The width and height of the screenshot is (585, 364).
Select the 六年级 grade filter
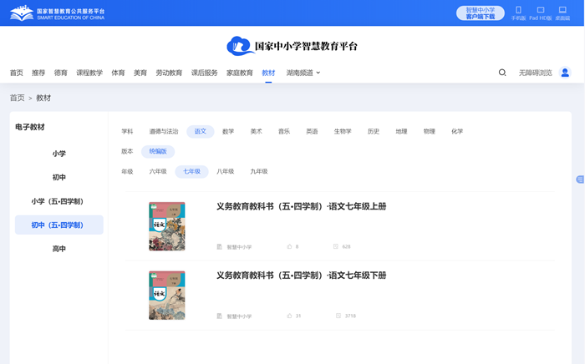pyautogui.click(x=158, y=171)
